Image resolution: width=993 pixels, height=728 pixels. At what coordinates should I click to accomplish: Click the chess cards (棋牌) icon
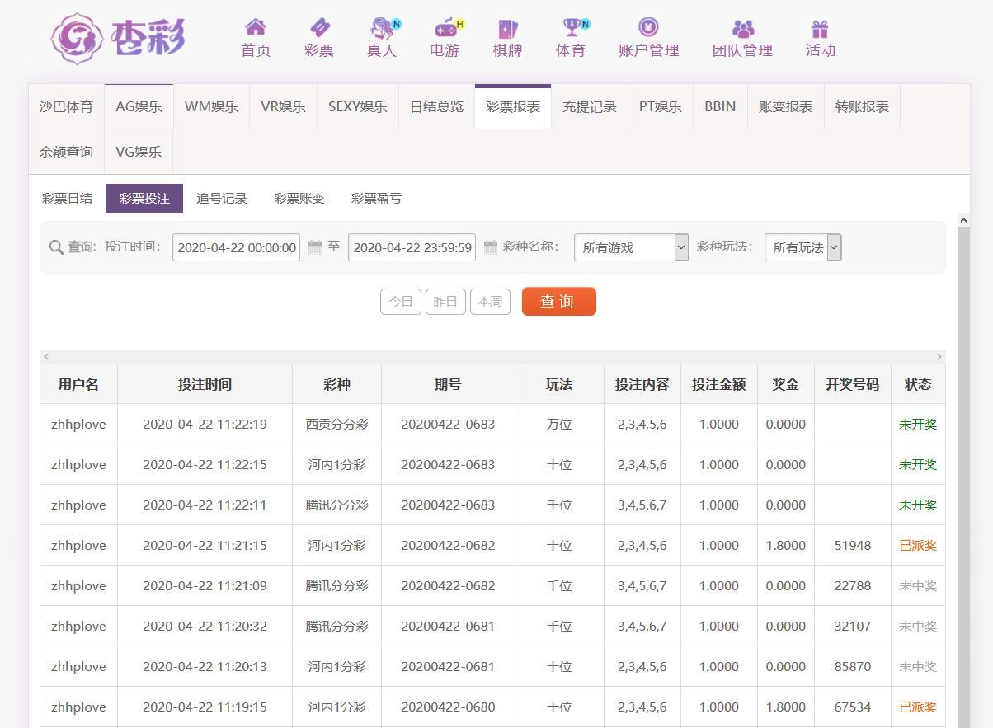507,29
